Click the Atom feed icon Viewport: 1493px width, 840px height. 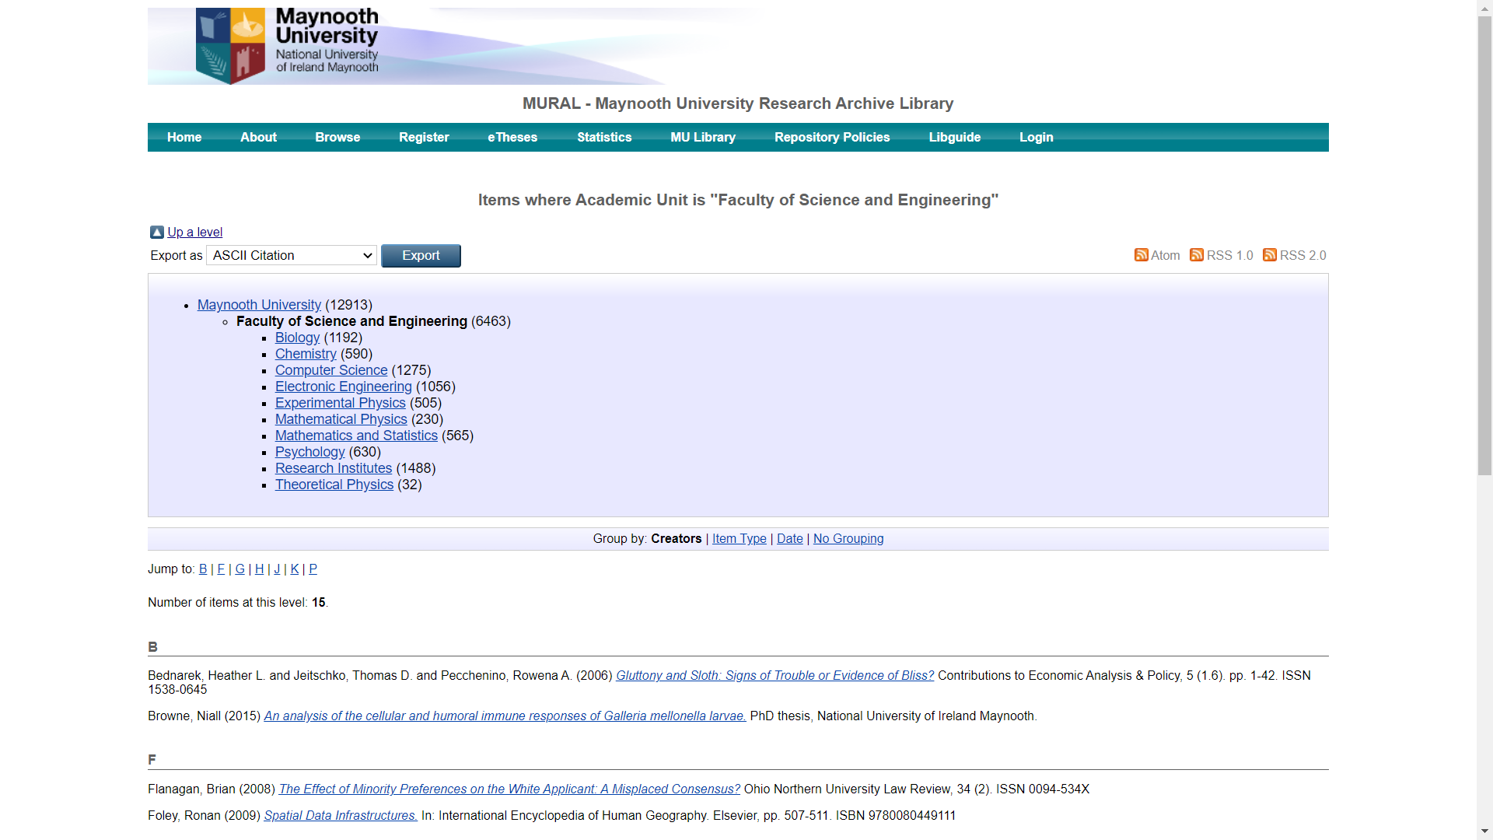1141,255
